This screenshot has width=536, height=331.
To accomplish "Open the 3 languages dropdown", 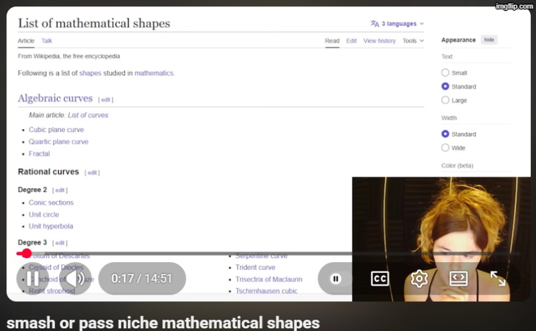I will pyautogui.click(x=398, y=24).
